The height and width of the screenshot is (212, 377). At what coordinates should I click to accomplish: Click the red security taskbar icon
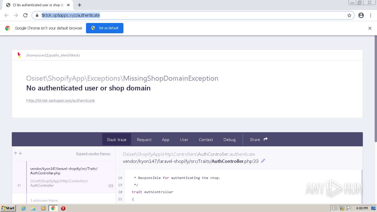click(x=63, y=208)
